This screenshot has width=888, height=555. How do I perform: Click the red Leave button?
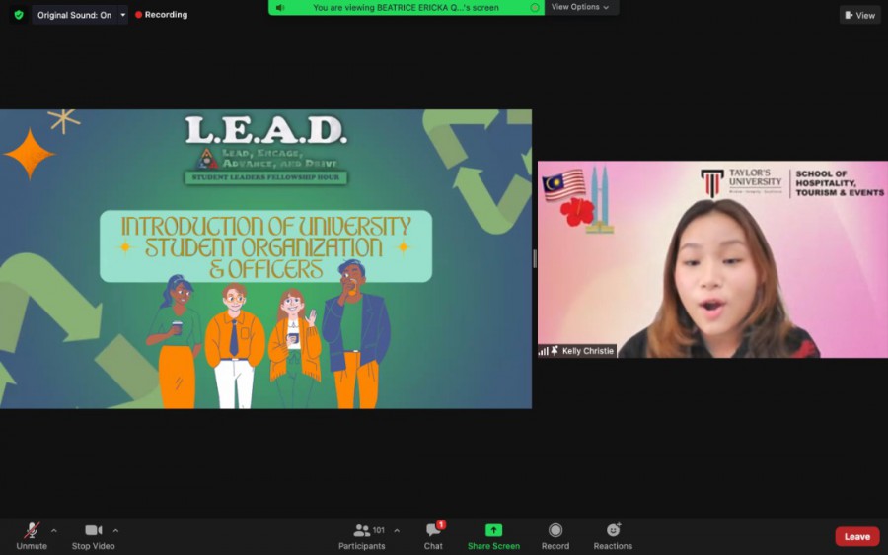(x=856, y=536)
